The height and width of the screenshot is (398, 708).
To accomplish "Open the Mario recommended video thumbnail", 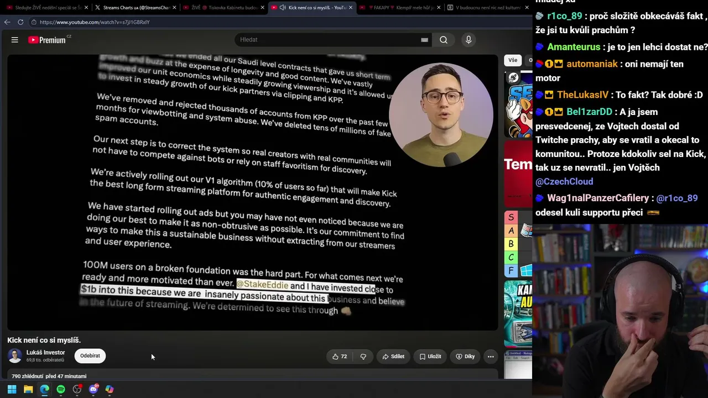I will (518, 104).
